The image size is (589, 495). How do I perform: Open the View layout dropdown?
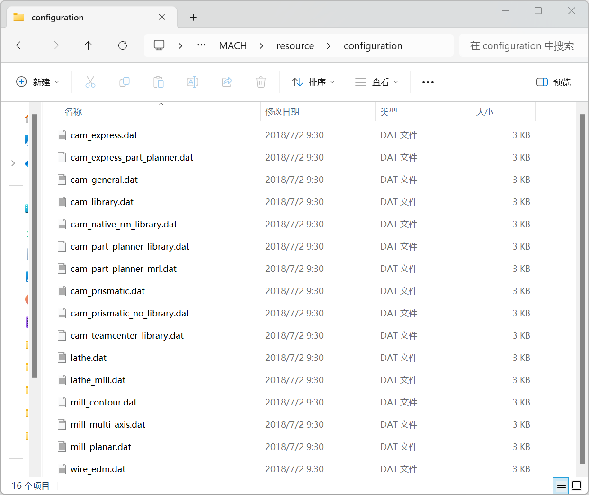click(376, 82)
